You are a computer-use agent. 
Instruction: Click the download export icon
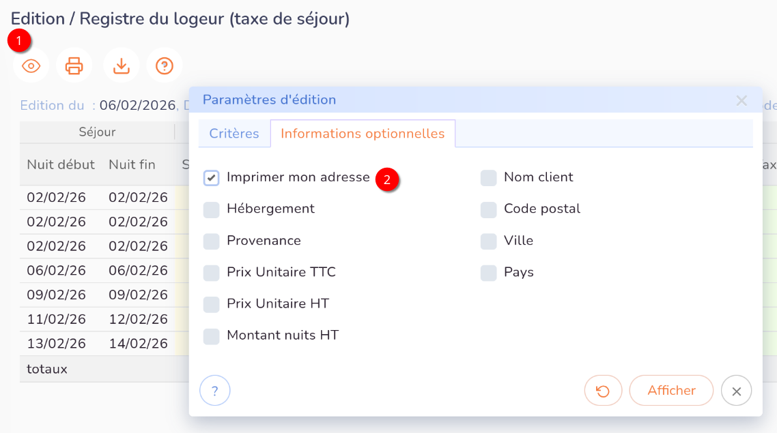click(121, 65)
